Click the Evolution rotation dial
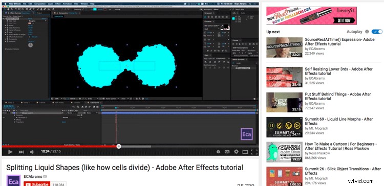Screen dimensions: 384x186 (x=30, y=45)
